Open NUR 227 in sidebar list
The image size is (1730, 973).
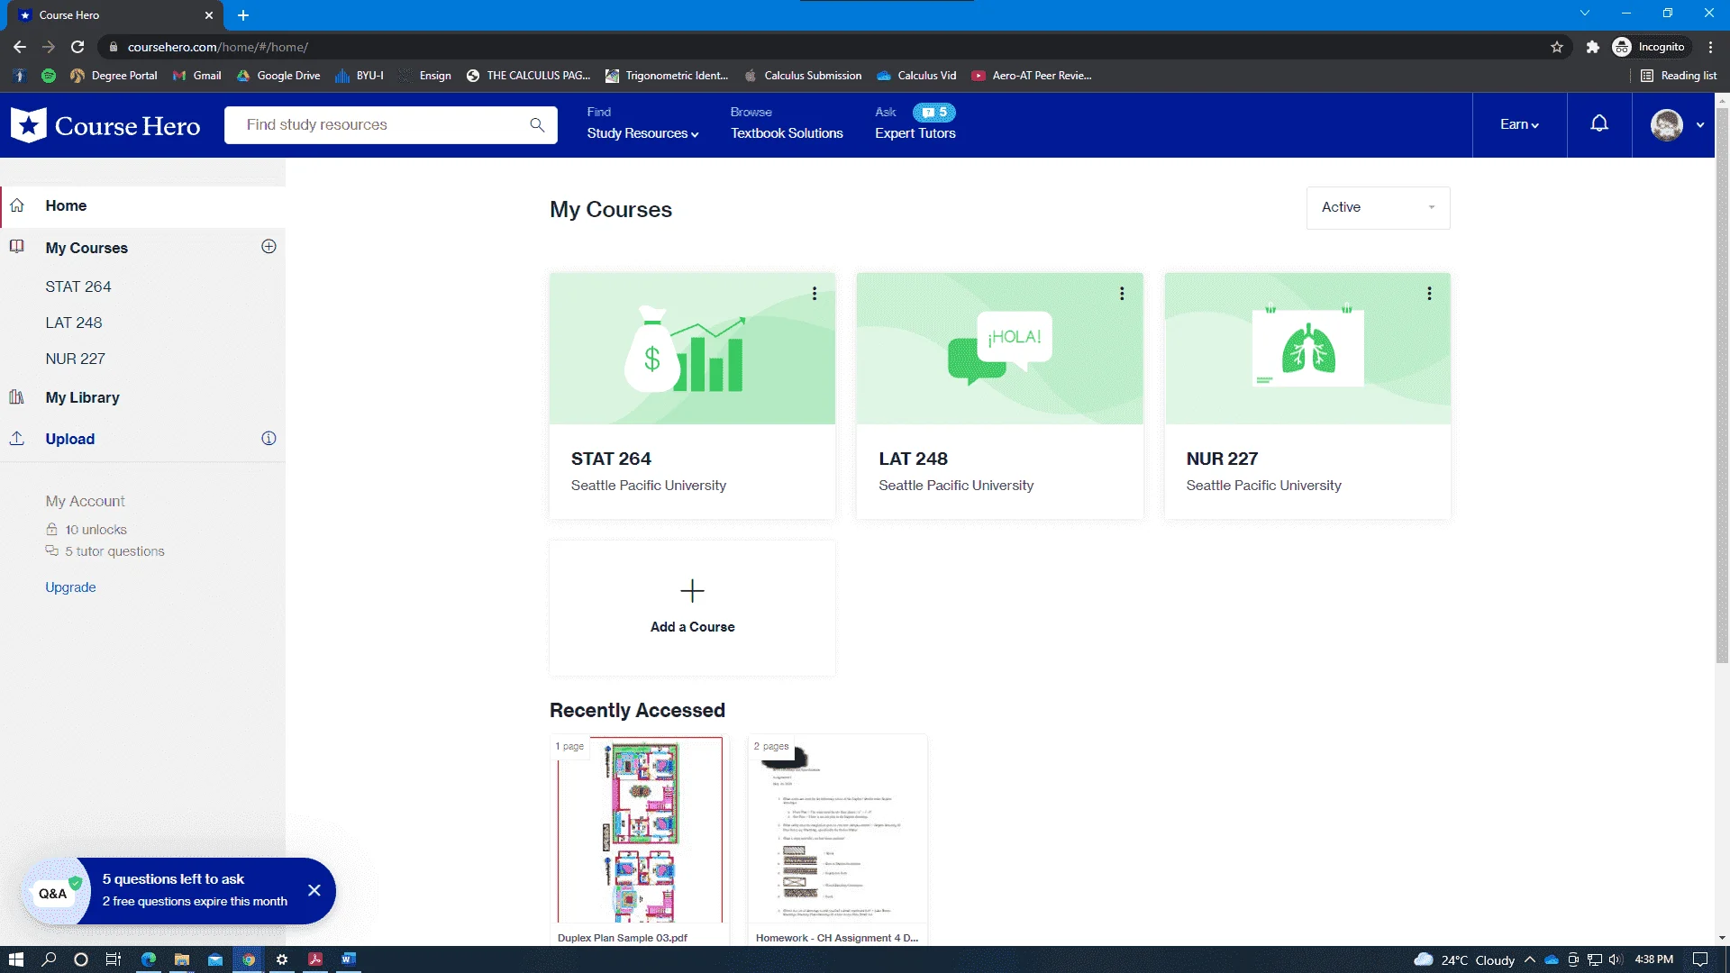point(76,359)
